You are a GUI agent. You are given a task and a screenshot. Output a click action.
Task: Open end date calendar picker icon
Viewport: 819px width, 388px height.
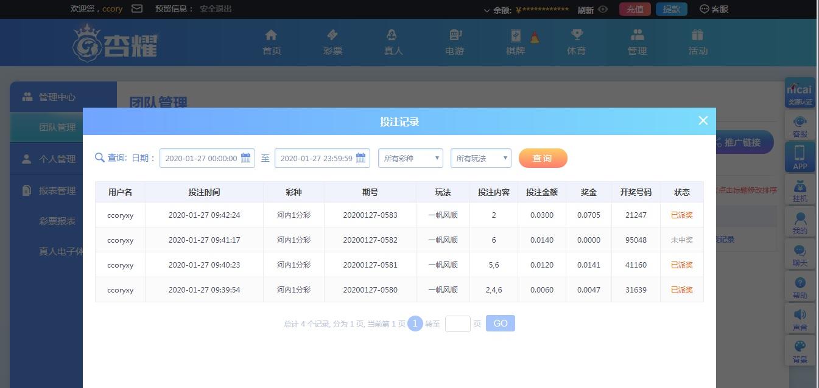point(361,158)
